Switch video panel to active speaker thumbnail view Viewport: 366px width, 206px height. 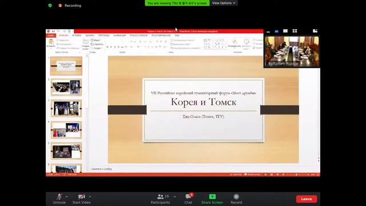277,31
